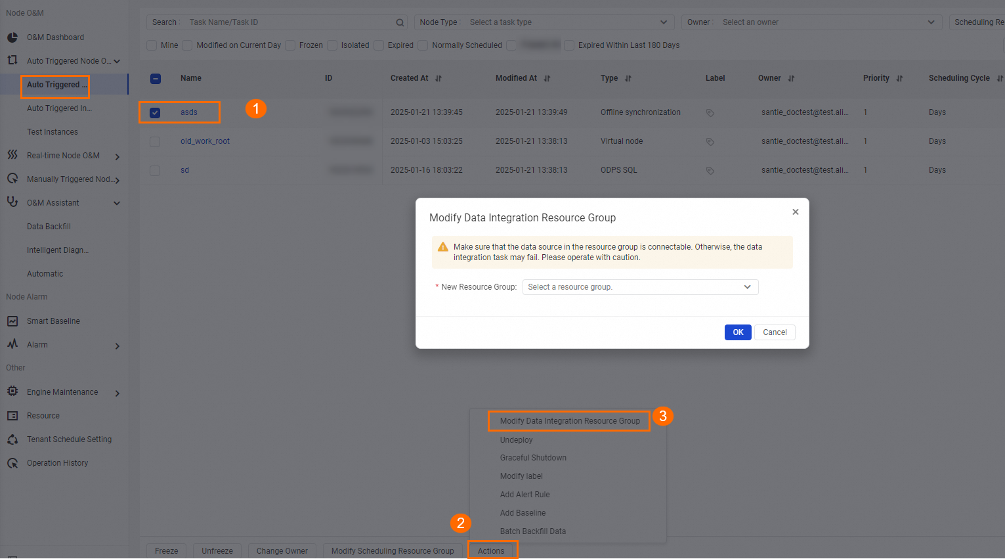Viewport: 1005px width, 559px height.
Task: Toggle the Expired filter checkbox
Action: 379,45
